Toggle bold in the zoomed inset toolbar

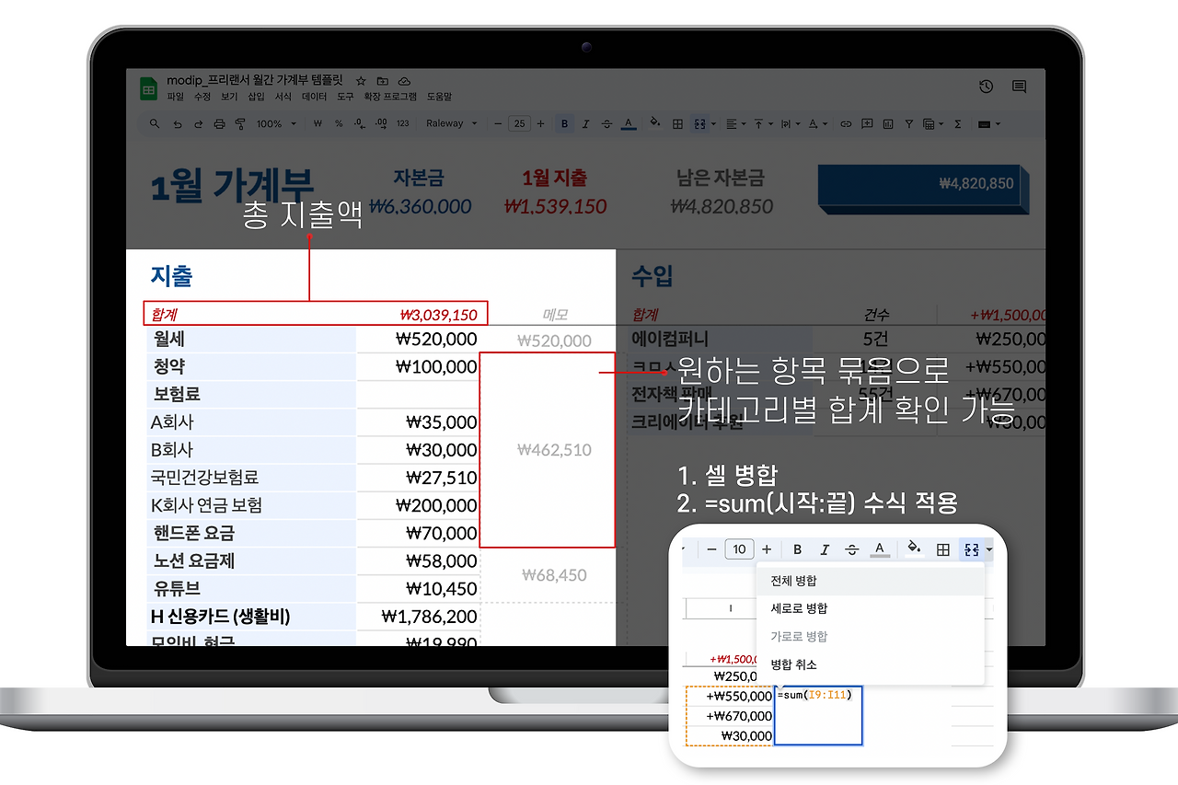pos(797,549)
